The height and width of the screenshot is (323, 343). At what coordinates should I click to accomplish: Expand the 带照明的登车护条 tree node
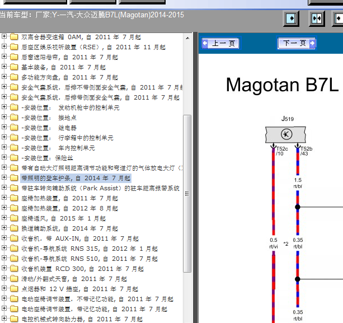[4, 177]
